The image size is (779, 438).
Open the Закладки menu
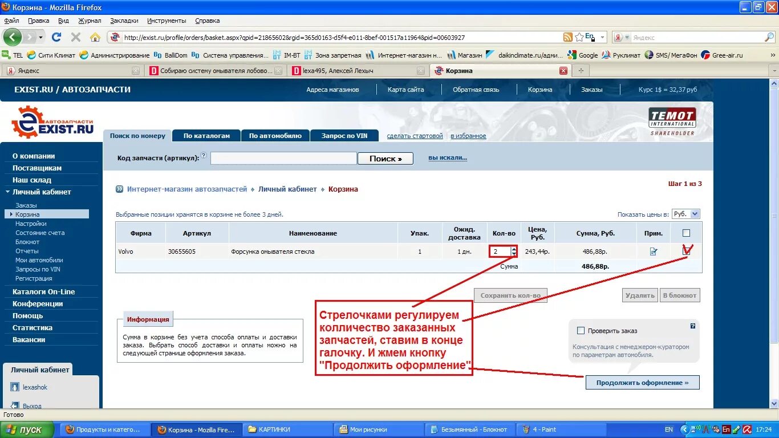point(124,21)
